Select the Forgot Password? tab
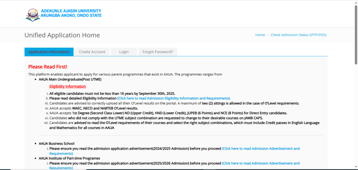358x170 pixels. click(158, 52)
